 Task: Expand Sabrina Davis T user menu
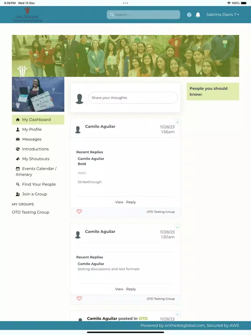click(222, 14)
